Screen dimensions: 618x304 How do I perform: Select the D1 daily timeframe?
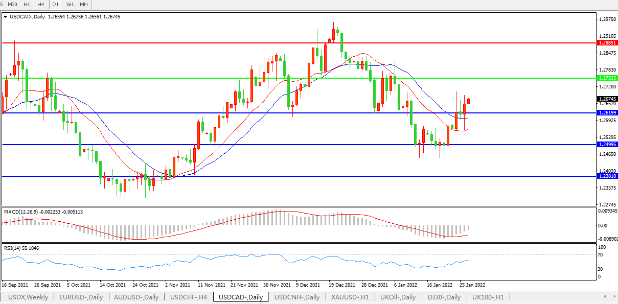click(57, 5)
